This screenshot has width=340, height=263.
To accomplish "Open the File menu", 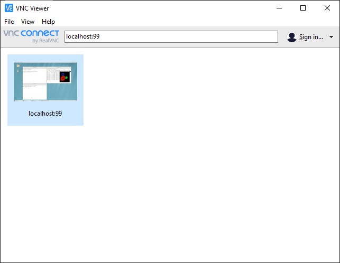I will point(9,22).
